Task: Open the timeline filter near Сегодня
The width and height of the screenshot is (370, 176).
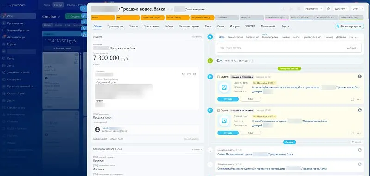Action: click(x=356, y=142)
